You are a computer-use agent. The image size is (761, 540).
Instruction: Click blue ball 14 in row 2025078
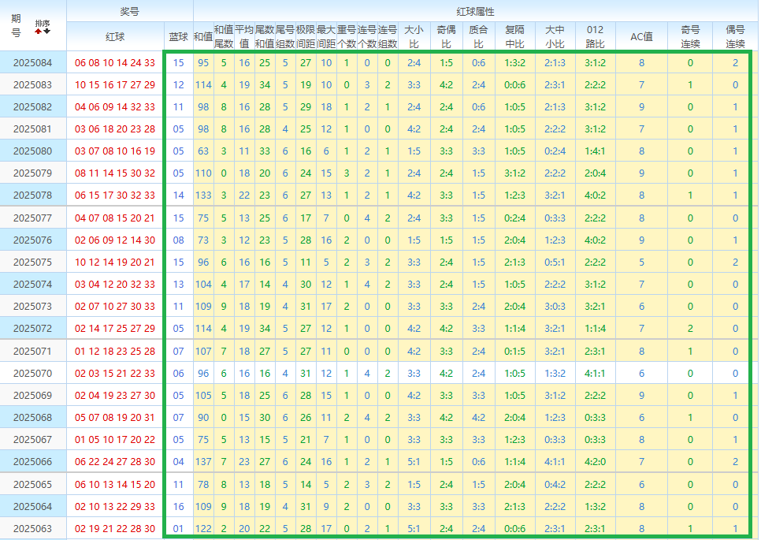pyautogui.click(x=179, y=196)
